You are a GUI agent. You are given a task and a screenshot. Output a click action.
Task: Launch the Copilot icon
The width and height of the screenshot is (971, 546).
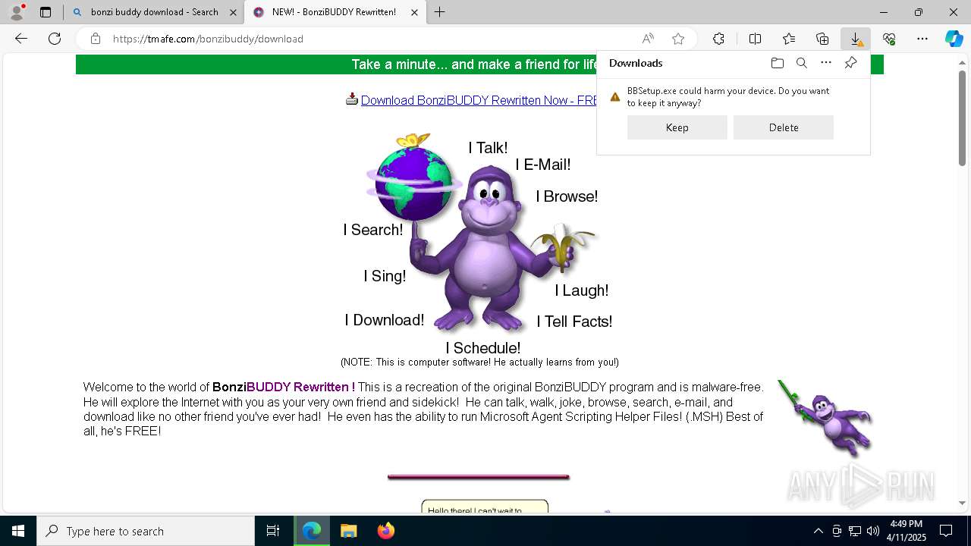coord(954,39)
